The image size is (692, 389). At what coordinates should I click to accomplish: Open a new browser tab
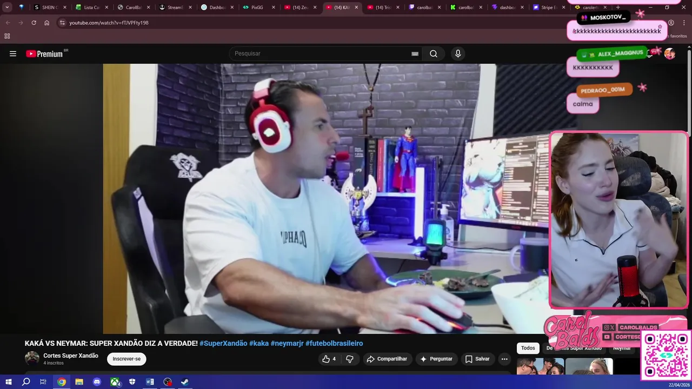(618, 8)
